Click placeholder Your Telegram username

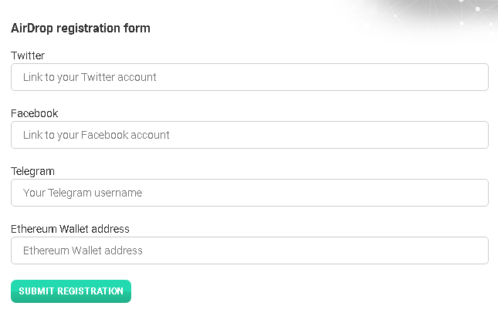83,193
